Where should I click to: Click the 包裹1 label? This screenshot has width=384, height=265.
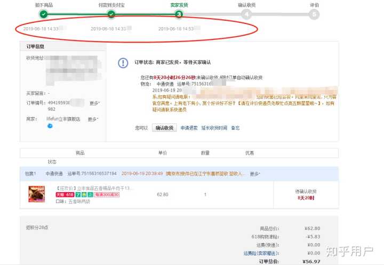coord(30,173)
